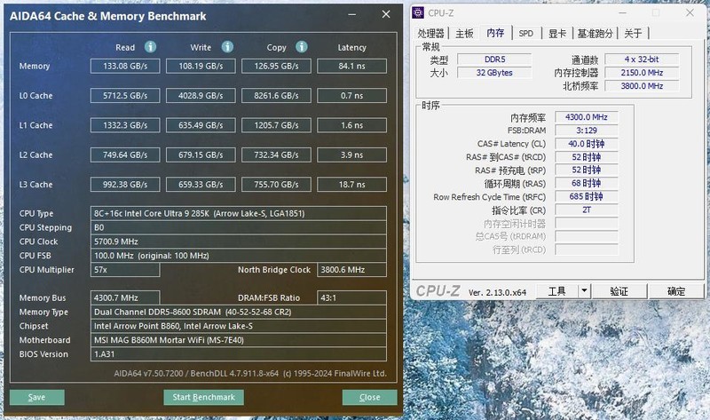The image size is (710, 420).
Task: Click the CPU Stepping field B0
Action: 239,227
